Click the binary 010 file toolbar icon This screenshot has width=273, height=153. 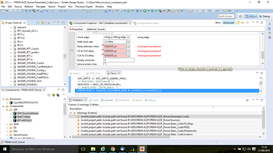click(42, 11)
